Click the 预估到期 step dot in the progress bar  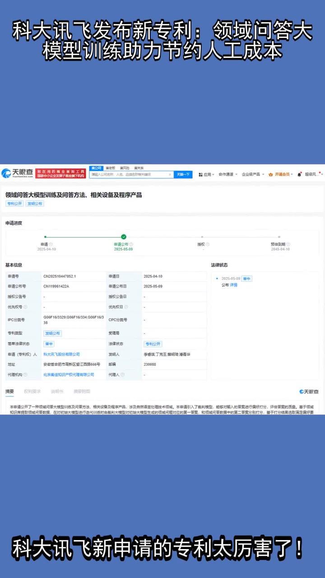(279, 237)
